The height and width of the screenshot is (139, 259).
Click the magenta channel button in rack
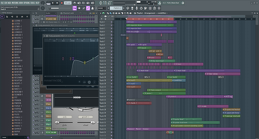(x=48, y=100)
